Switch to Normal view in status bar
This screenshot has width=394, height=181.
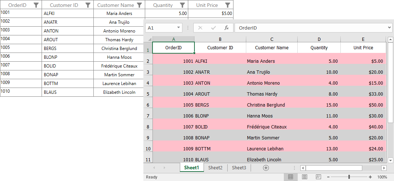coord(290,177)
